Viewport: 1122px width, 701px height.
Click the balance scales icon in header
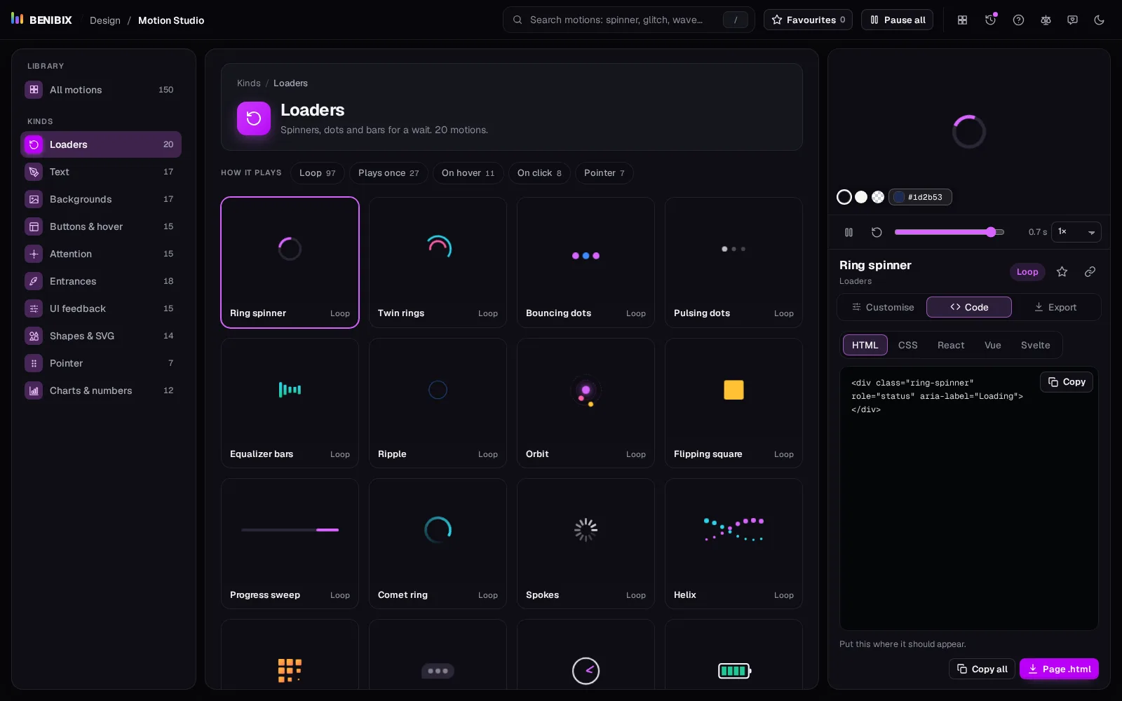pos(1046,20)
